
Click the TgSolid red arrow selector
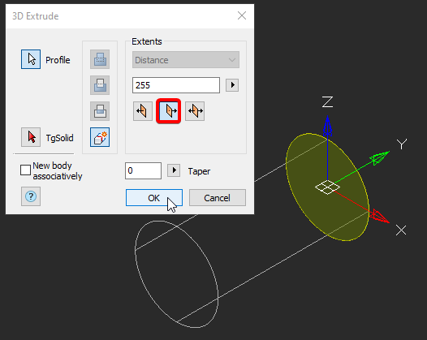[31, 137]
